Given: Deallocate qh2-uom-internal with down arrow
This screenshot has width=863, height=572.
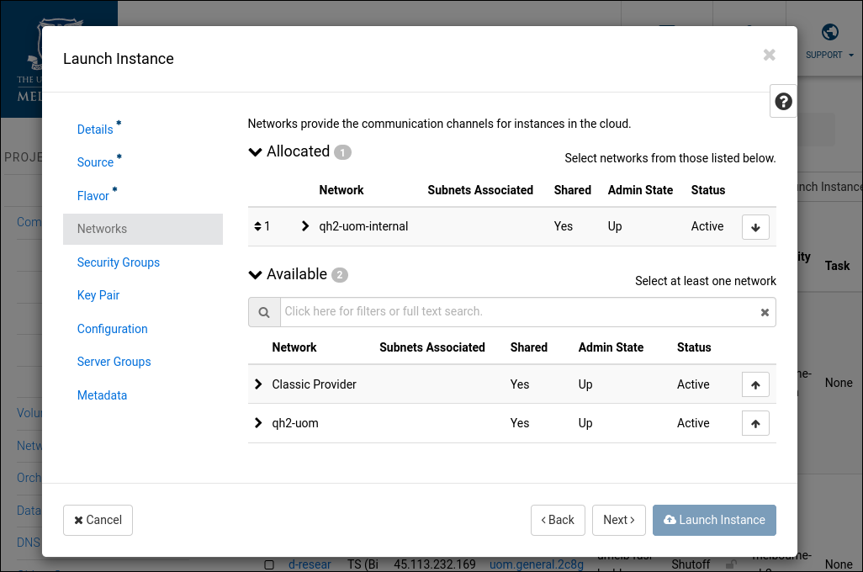Looking at the screenshot, I should [755, 227].
